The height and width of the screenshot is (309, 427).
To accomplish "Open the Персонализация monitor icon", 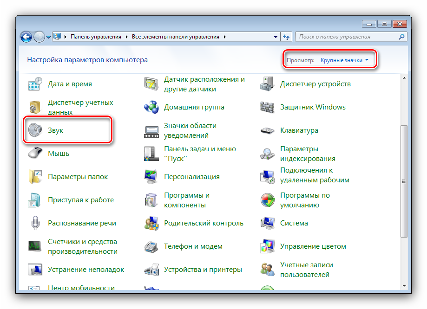I will pyautogui.click(x=151, y=177).
